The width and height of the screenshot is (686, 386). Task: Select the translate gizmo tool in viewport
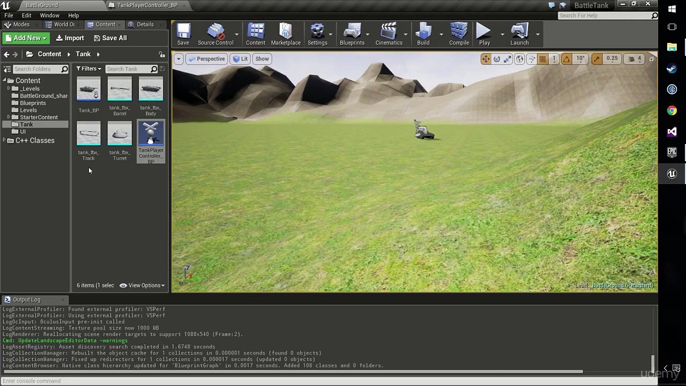pos(486,59)
